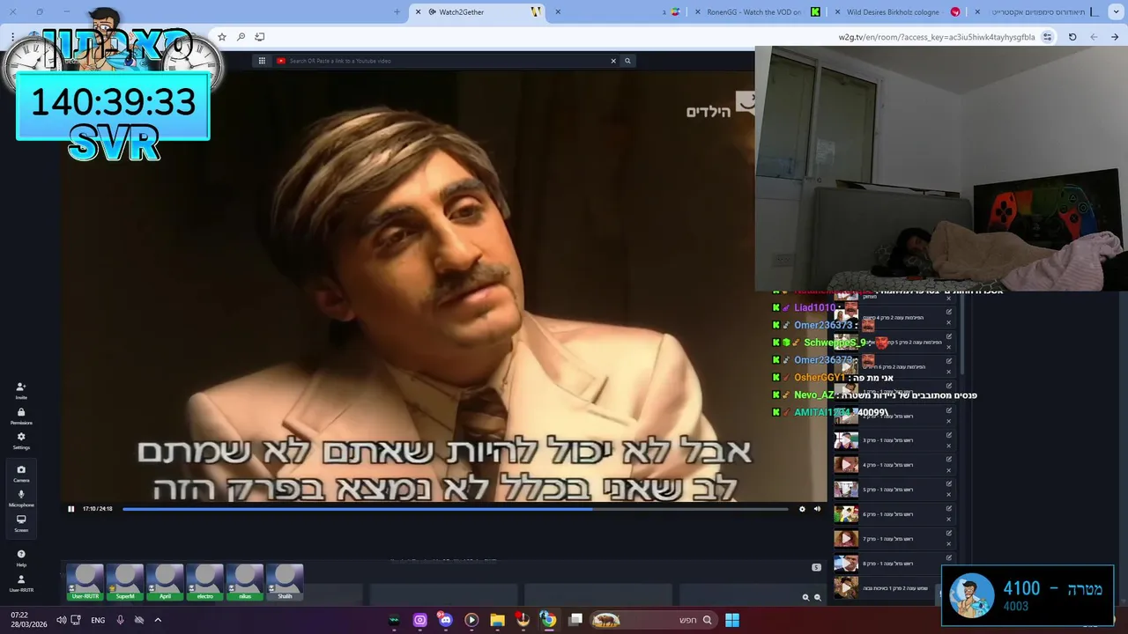This screenshot has width=1128, height=634.
Task: Open the Invite option in sidebar
Action: click(21, 390)
